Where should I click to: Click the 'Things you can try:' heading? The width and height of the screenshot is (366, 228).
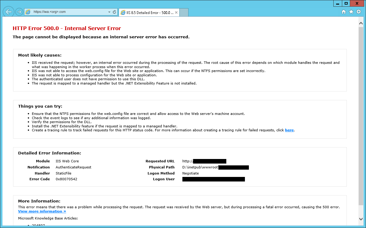coord(40,106)
